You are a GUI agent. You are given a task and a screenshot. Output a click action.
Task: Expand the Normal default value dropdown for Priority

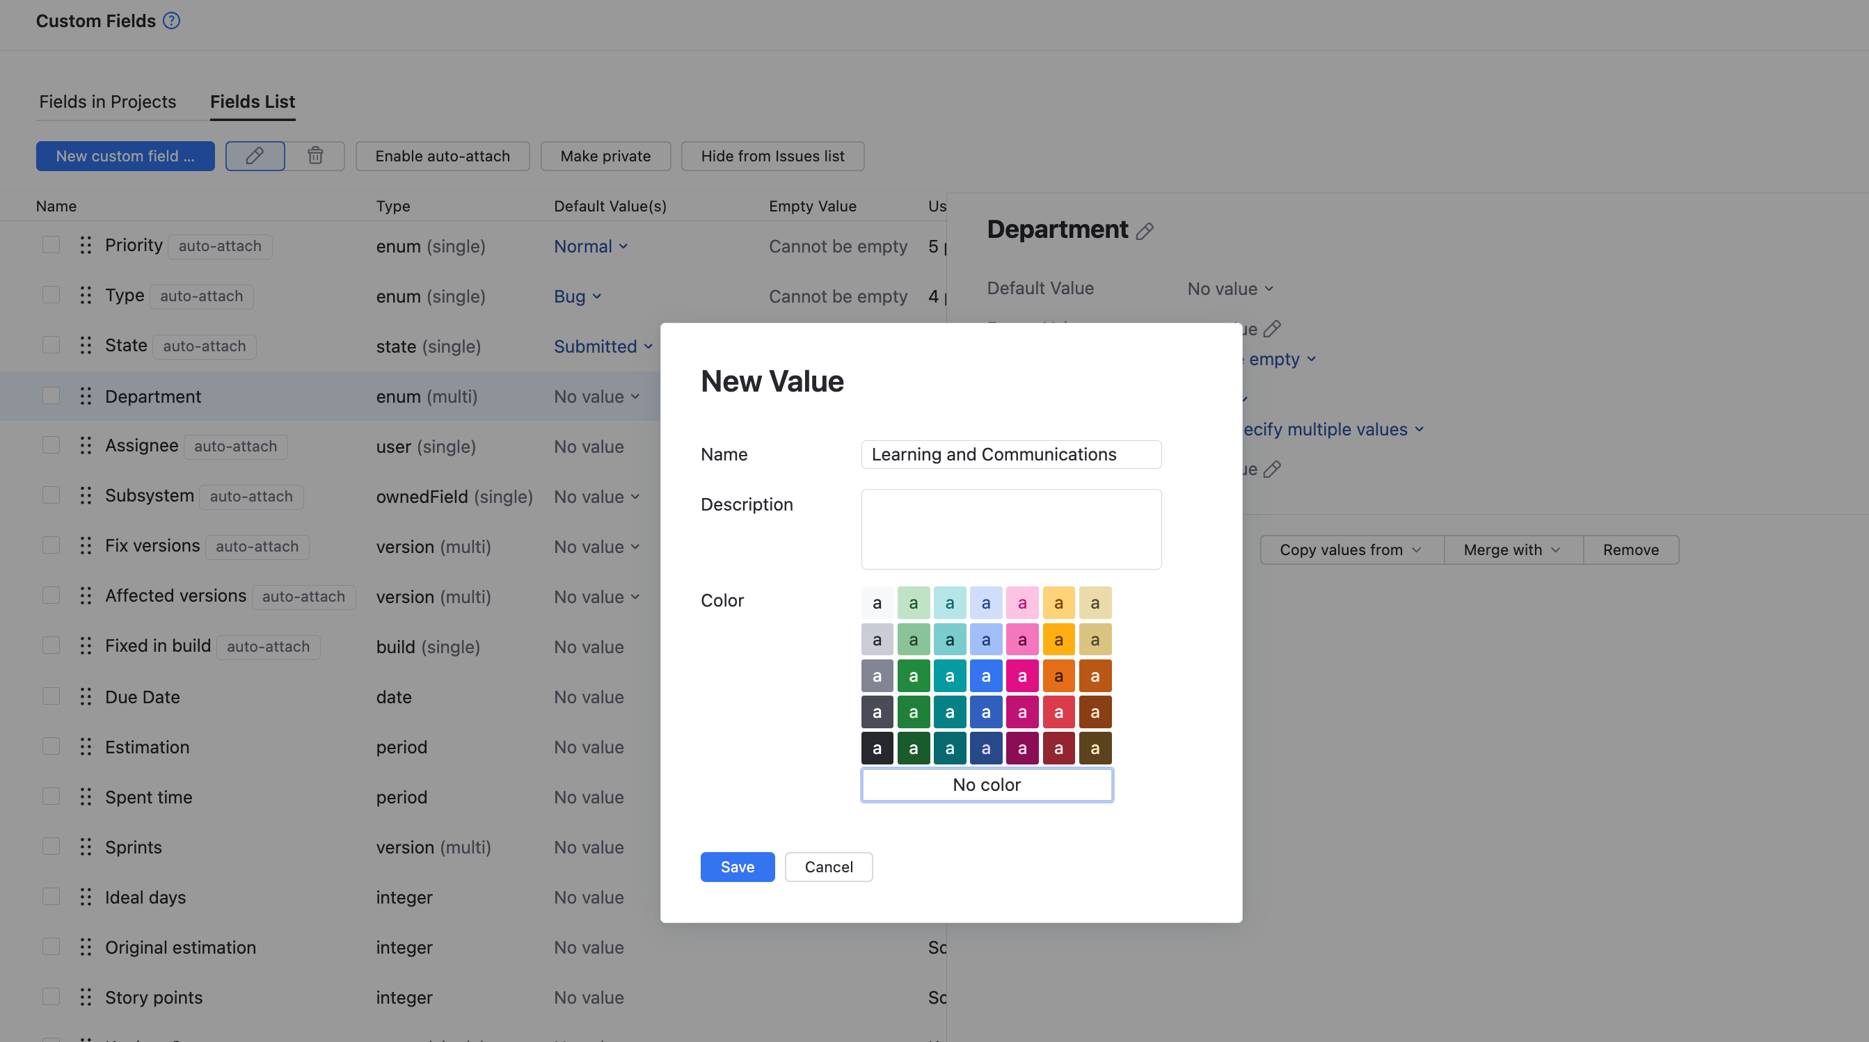tap(591, 246)
